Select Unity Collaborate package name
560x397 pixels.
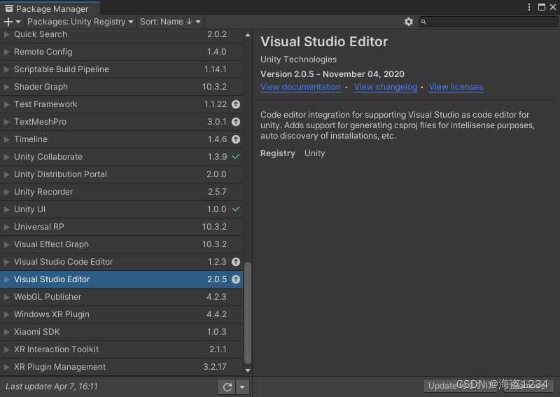coord(48,157)
